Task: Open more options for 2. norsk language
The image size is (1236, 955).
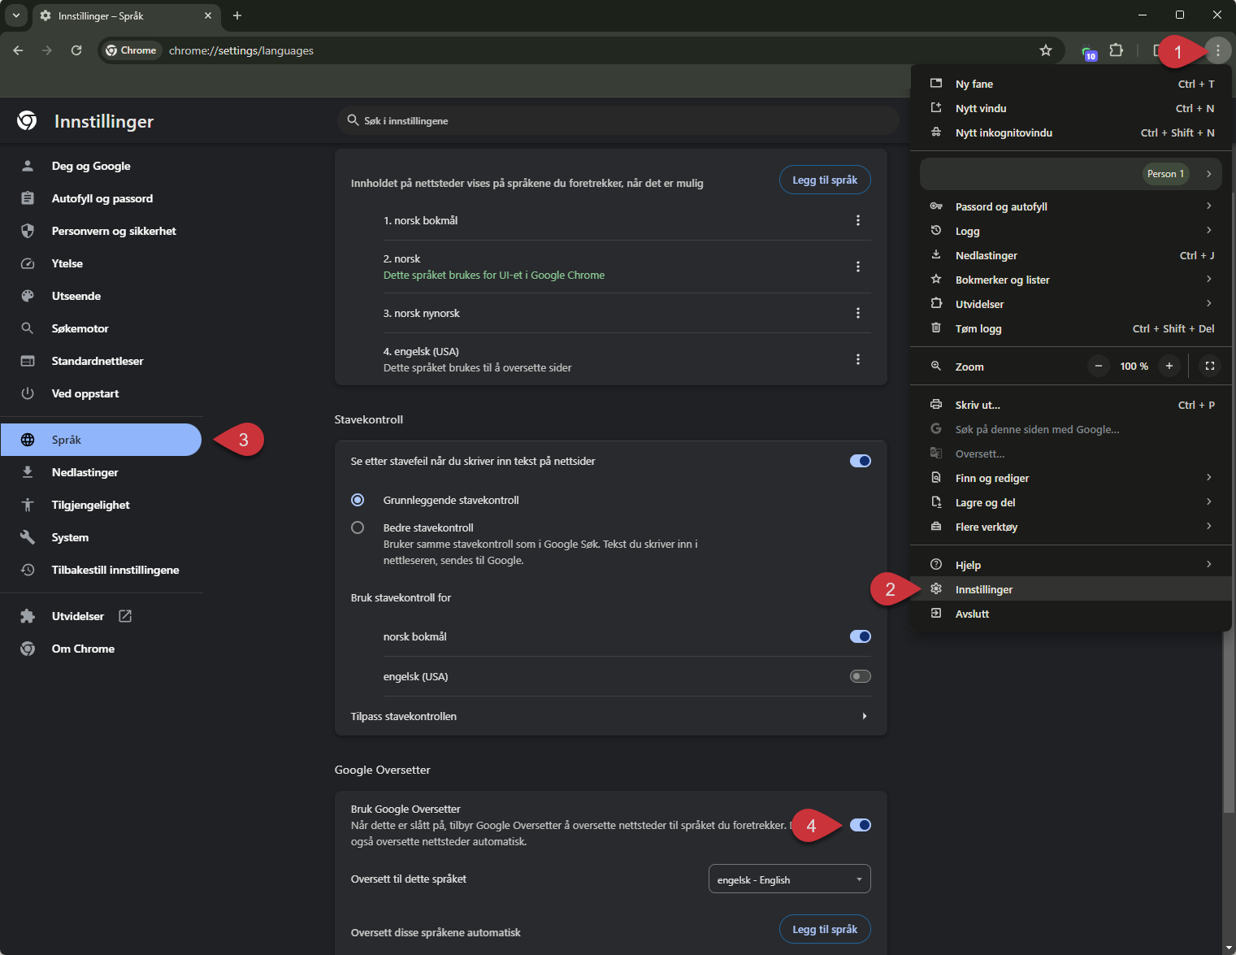Action: 858,267
